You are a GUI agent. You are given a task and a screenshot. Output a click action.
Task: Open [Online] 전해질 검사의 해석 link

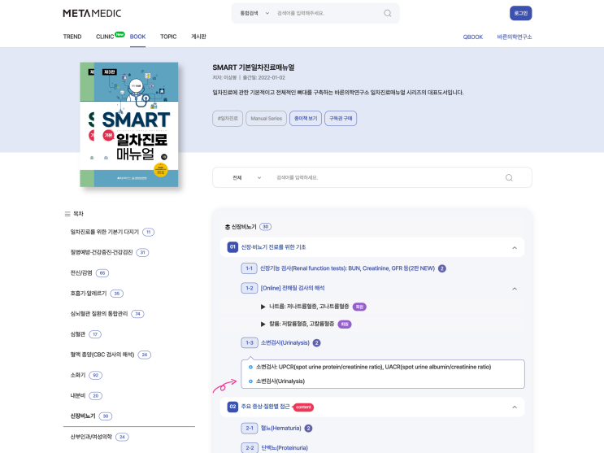[293, 288]
